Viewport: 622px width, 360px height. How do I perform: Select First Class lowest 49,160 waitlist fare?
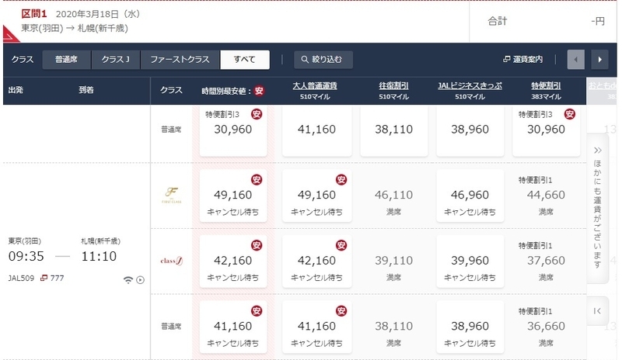tap(233, 196)
